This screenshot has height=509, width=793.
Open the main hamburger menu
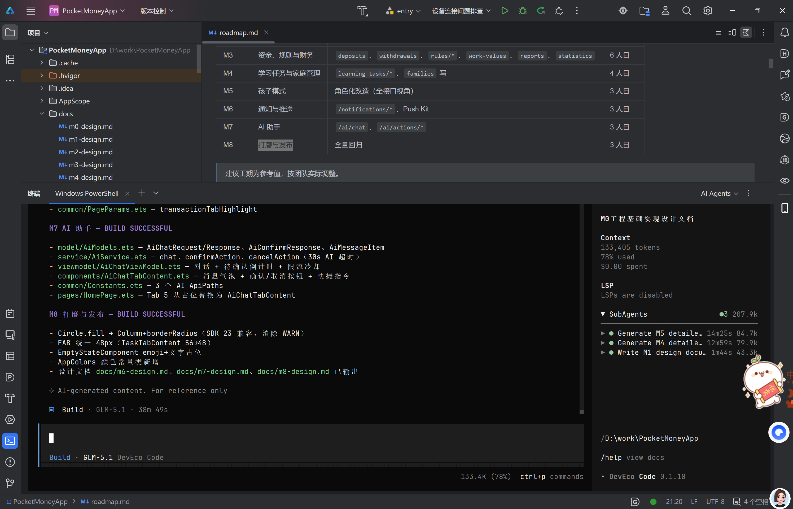click(31, 11)
